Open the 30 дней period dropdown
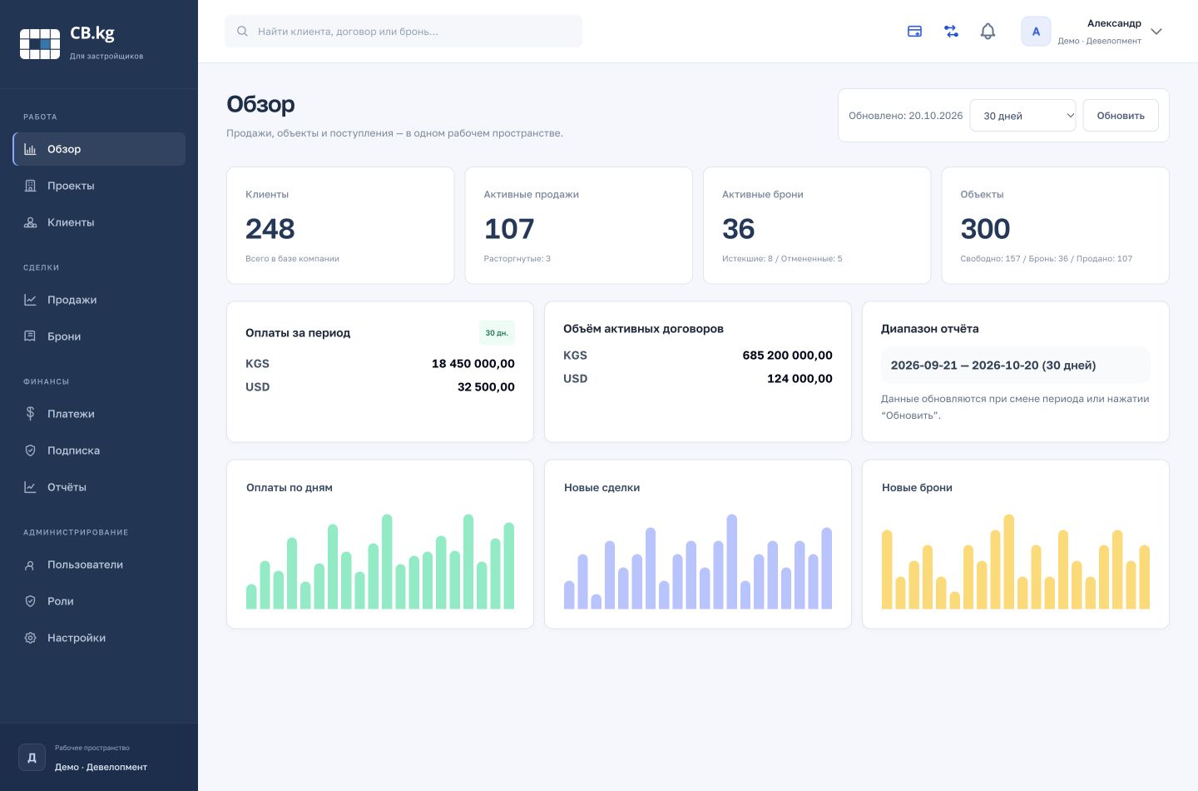 coord(1023,116)
